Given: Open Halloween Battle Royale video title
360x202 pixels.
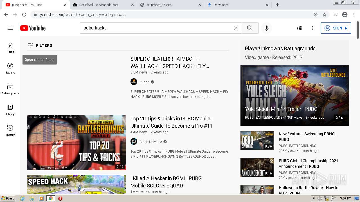Looking at the screenshot, I should pyautogui.click(x=308, y=190).
